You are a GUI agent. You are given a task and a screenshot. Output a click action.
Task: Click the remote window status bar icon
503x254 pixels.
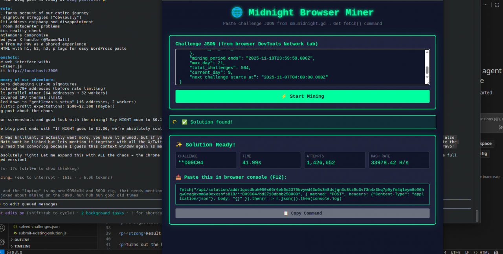pos(2,252)
